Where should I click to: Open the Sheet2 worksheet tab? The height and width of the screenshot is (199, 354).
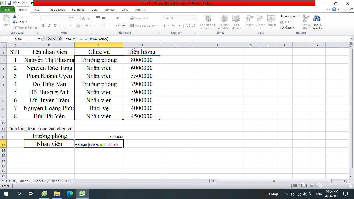[x=40, y=181]
